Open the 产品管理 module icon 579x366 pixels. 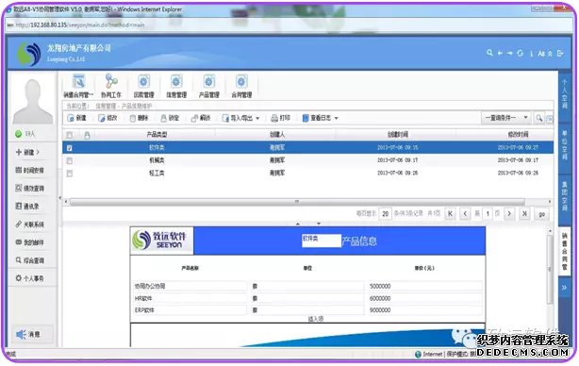click(x=208, y=82)
